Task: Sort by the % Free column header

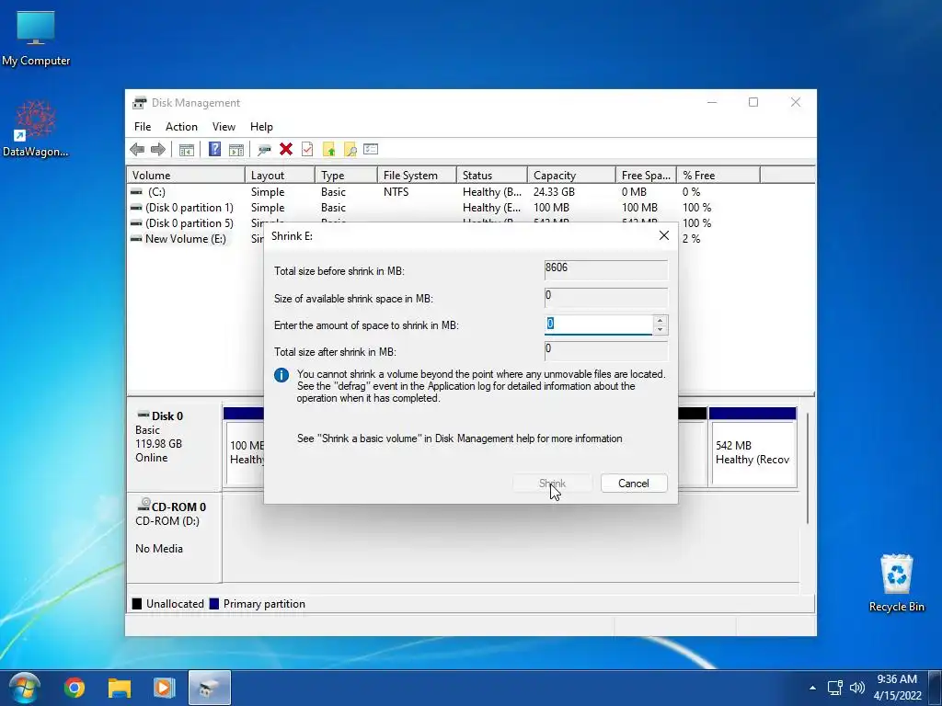Action: coord(718,176)
